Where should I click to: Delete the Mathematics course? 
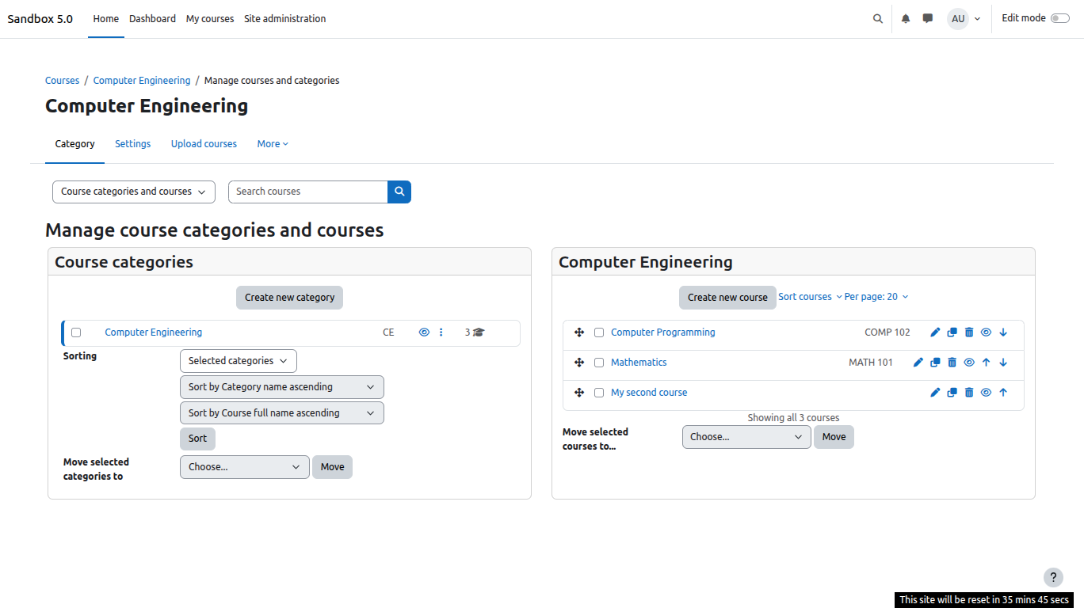tap(952, 362)
